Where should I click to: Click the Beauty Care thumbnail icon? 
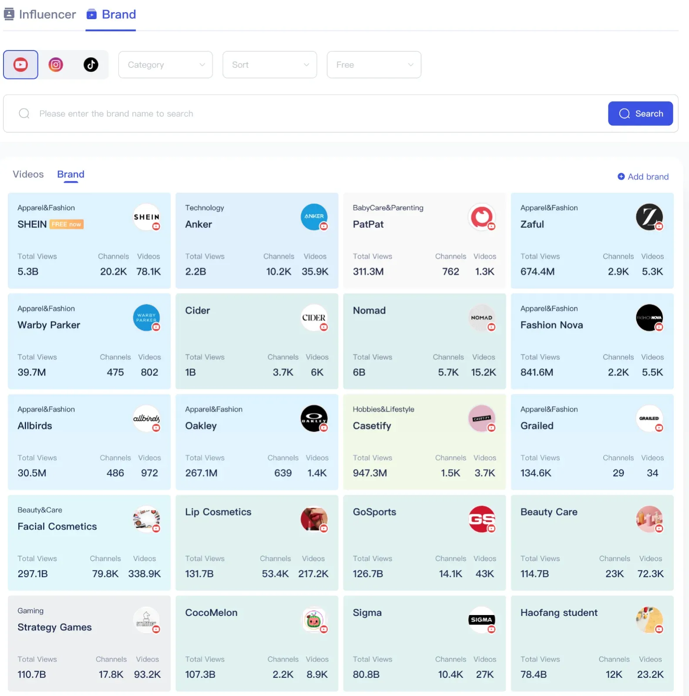tap(649, 519)
